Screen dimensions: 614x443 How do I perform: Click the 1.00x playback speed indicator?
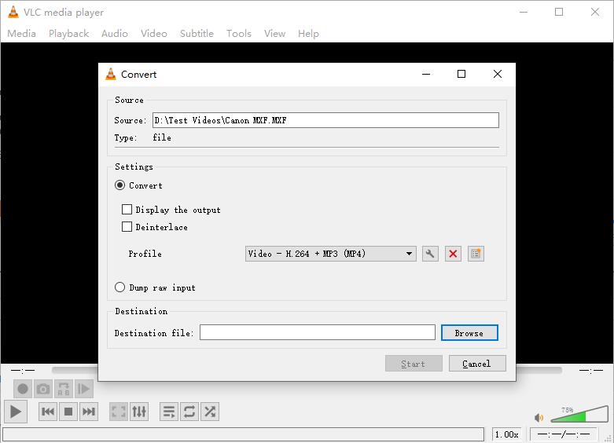tap(507, 434)
